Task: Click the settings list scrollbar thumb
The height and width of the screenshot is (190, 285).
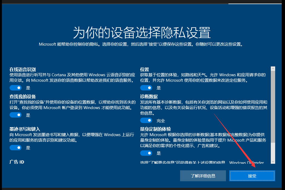Action: click(x=273, y=107)
